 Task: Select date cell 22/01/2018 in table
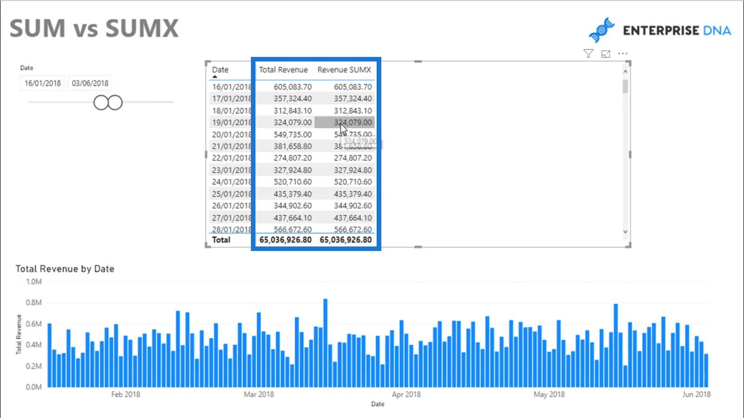[232, 158]
